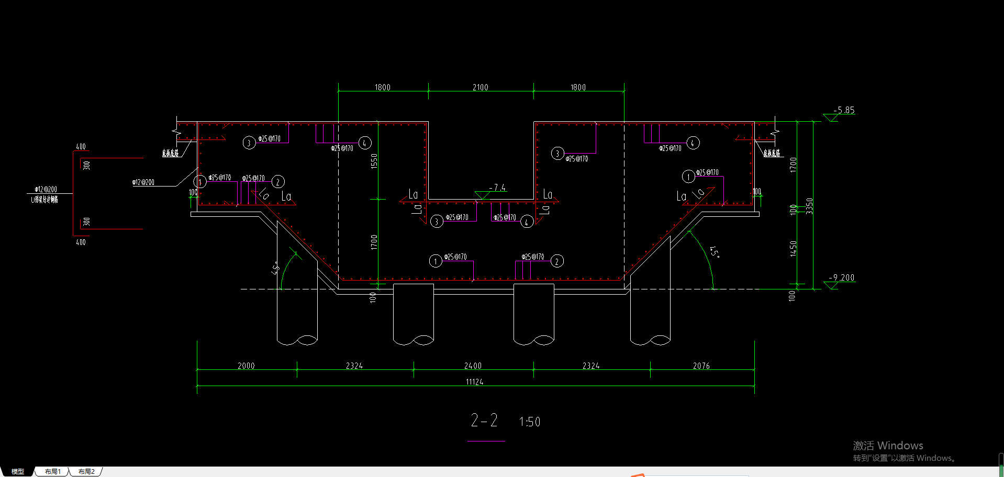Select the 3350 vertical dimension text
1004x477 pixels.
point(810,206)
